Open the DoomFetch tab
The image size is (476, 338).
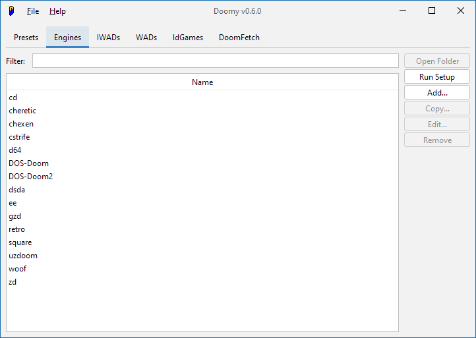point(239,38)
